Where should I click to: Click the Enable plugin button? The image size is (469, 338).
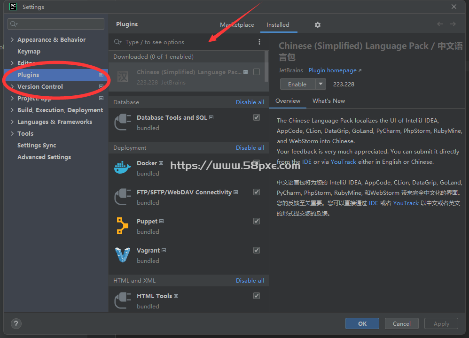point(297,84)
